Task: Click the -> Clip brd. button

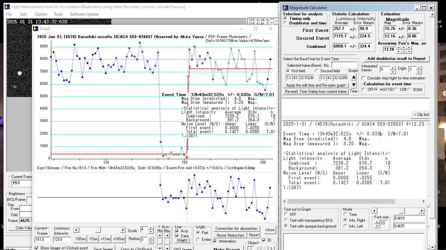Action: [421, 115]
